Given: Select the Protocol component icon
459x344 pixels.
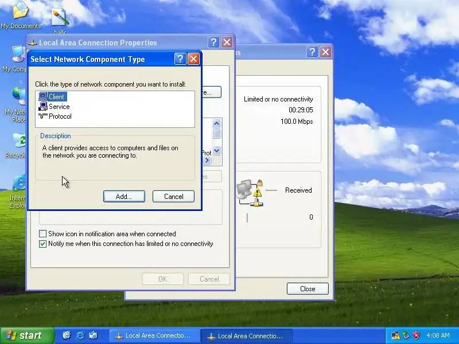Looking at the screenshot, I should pos(42,116).
